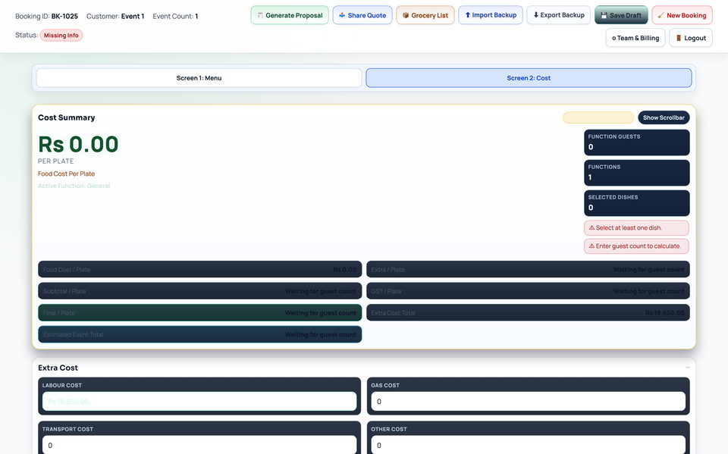This screenshot has height=454, width=728.
Task: Click the floppy disk icon on Save Draft
Action: click(x=603, y=14)
